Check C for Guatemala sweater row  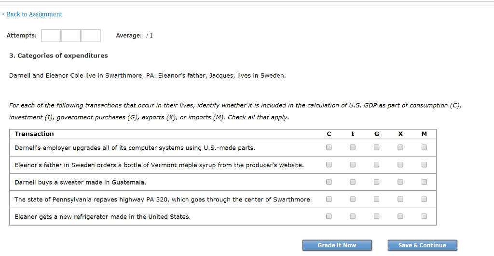(329, 182)
